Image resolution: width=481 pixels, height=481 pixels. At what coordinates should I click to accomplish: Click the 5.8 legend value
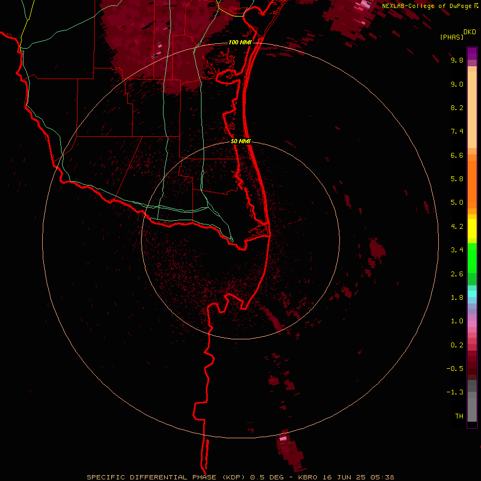(x=457, y=179)
